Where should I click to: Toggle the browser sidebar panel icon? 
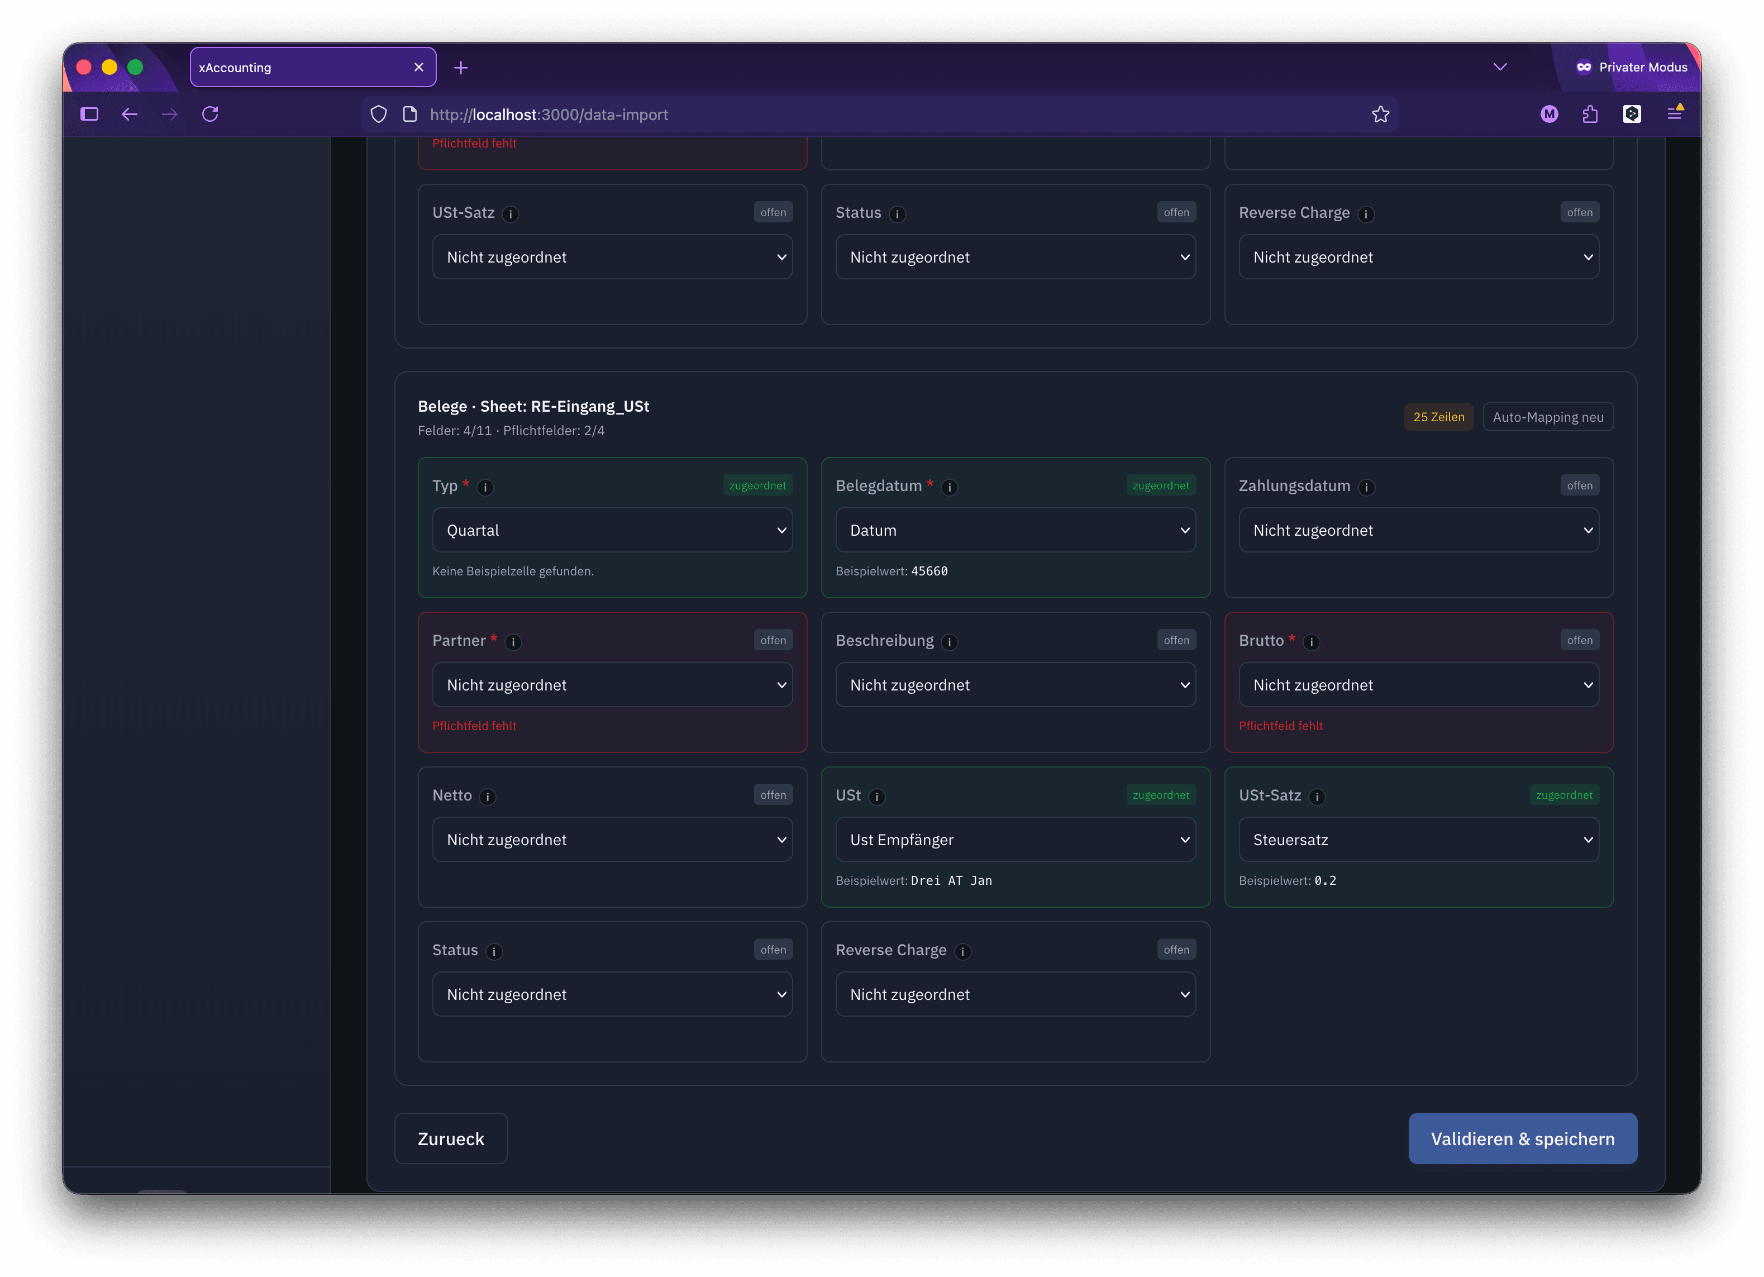tap(89, 115)
